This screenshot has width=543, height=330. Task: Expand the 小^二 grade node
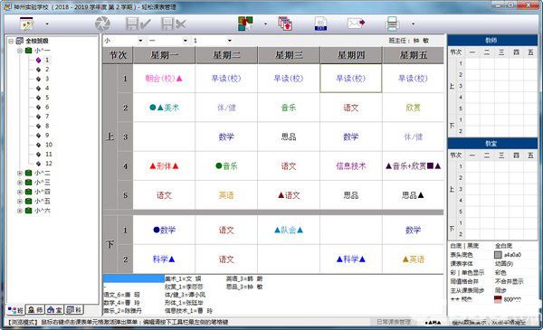point(20,173)
